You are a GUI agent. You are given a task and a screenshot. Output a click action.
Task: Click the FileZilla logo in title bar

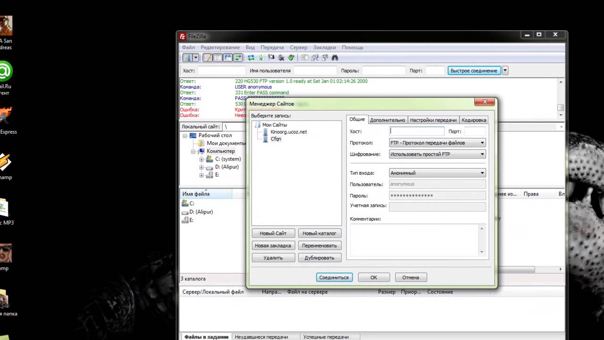(183, 36)
